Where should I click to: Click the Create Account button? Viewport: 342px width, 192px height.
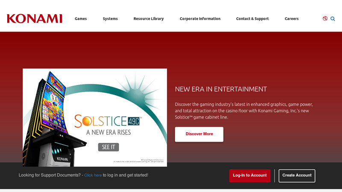click(297, 176)
